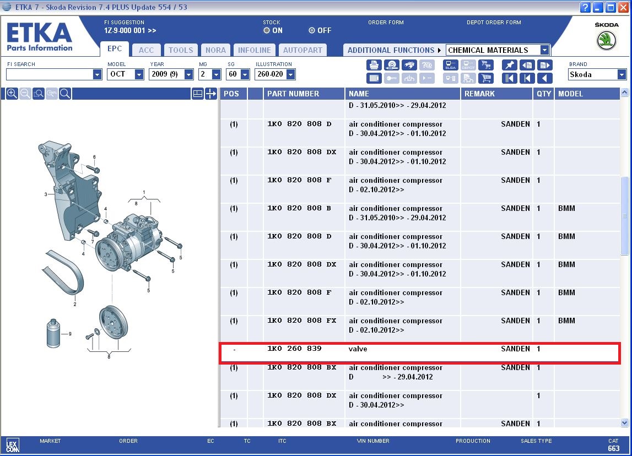
Task: Click the single shopping cart icon
Action: tap(485, 78)
